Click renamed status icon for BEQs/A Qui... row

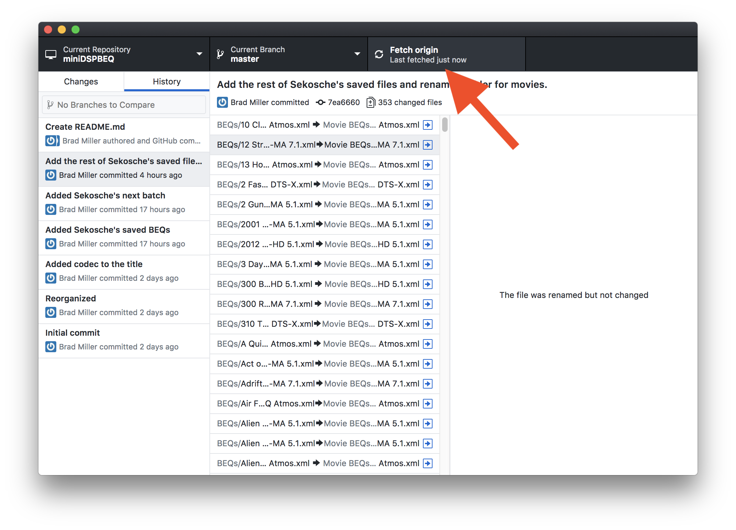click(428, 344)
